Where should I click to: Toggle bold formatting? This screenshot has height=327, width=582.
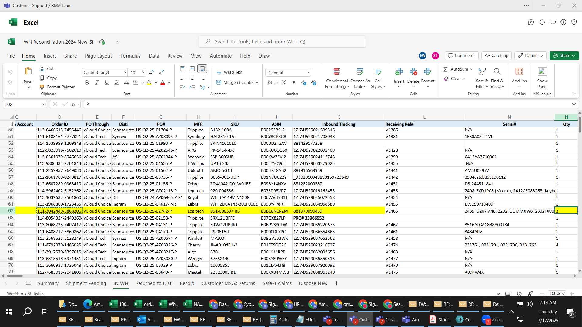[x=87, y=83]
